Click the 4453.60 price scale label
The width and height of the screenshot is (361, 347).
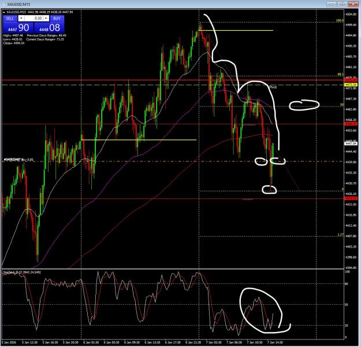click(351, 131)
